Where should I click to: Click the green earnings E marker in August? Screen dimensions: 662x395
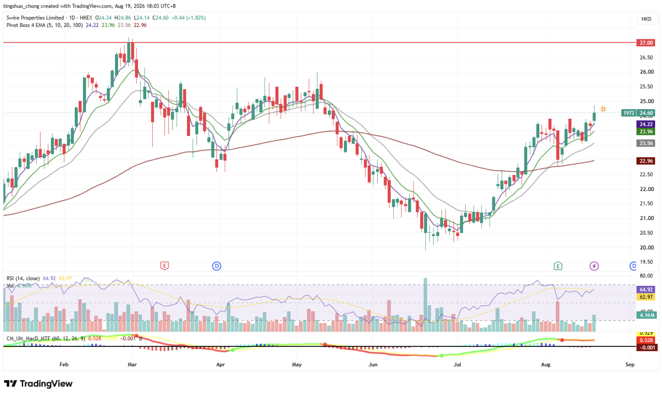point(558,266)
